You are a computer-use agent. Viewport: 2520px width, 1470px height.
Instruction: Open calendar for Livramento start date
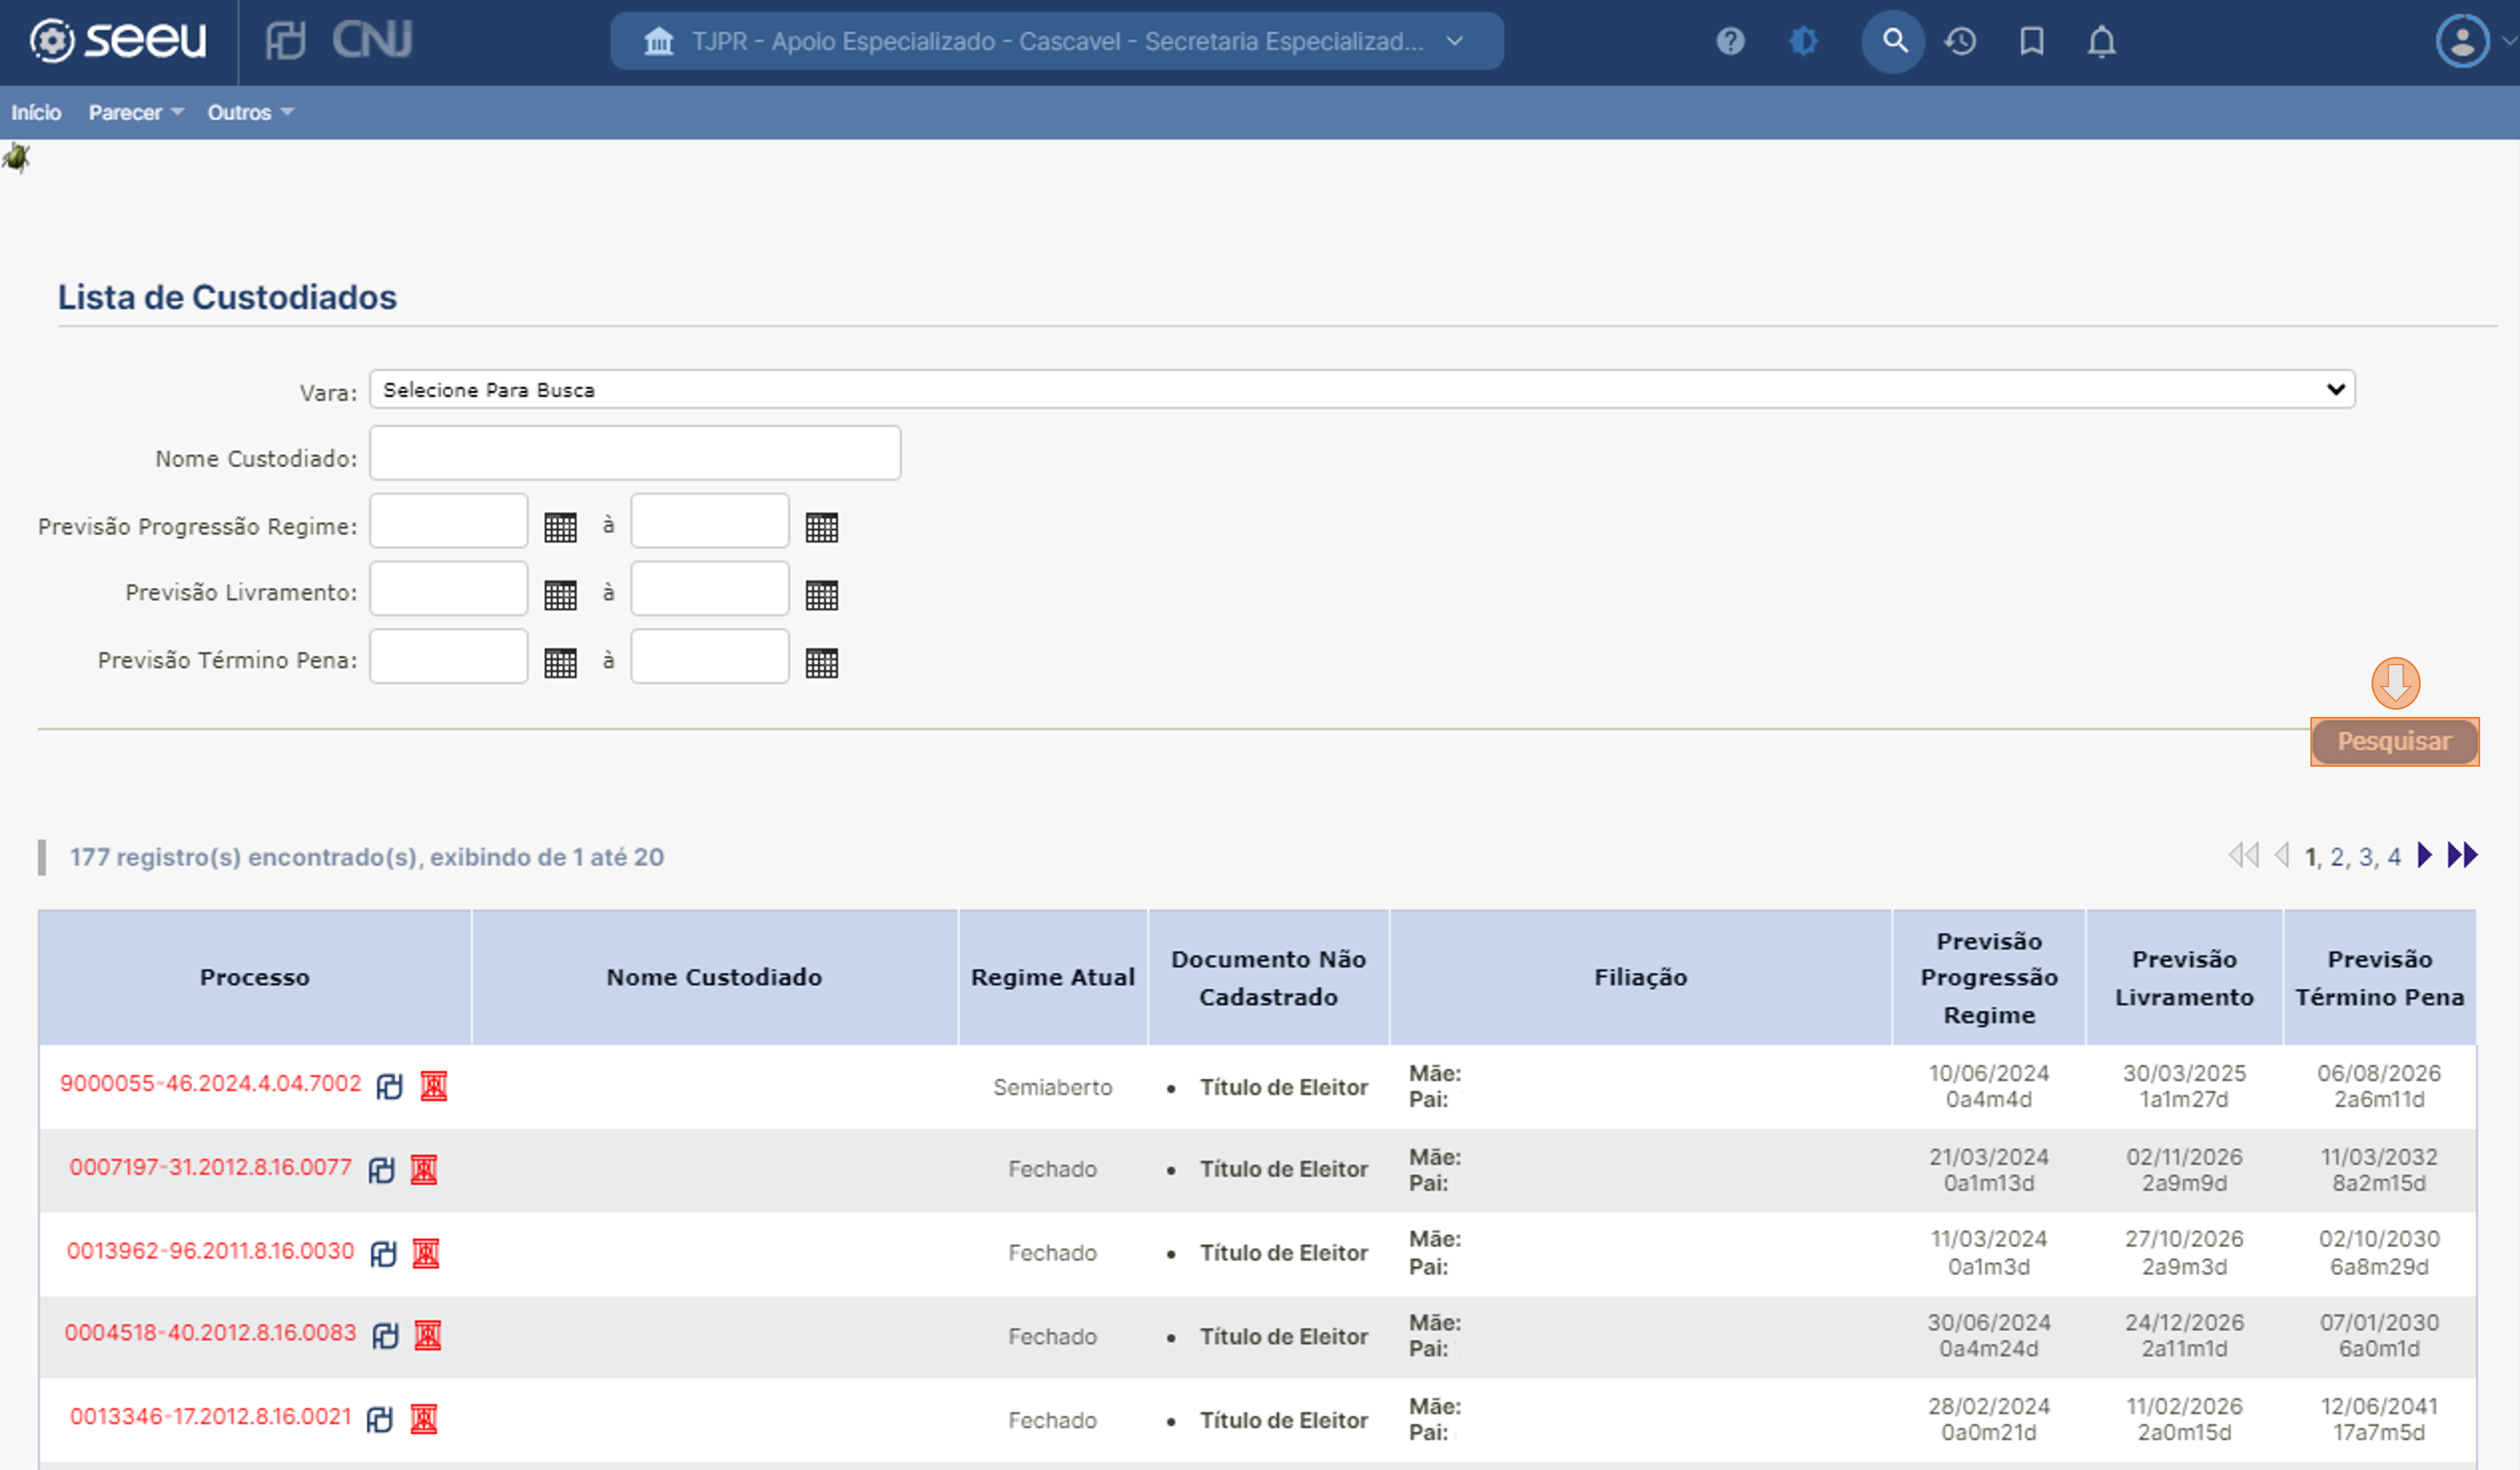pos(560,595)
